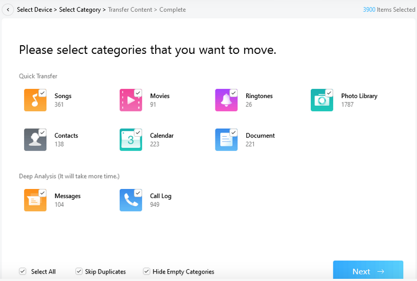Screen dimensions: 417x281
Task: Select the Movies category icon
Action: (130, 100)
